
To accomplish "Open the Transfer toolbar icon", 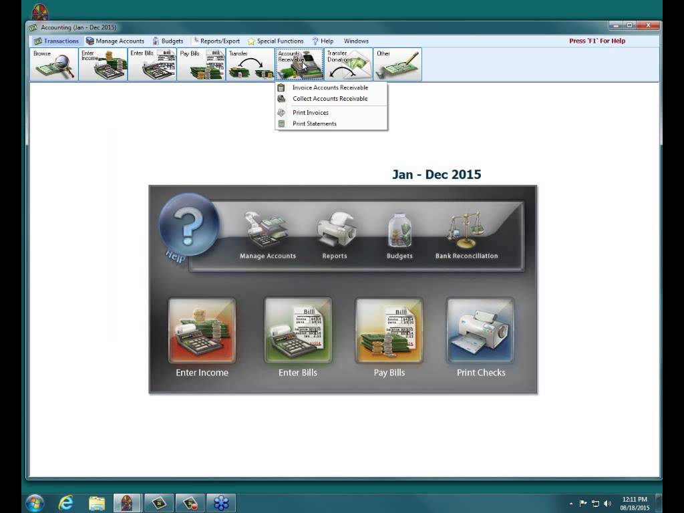I will tap(250, 64).
